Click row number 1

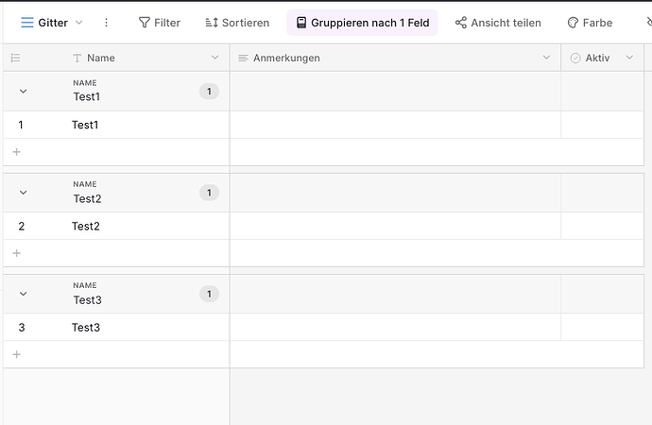[21, 125]
